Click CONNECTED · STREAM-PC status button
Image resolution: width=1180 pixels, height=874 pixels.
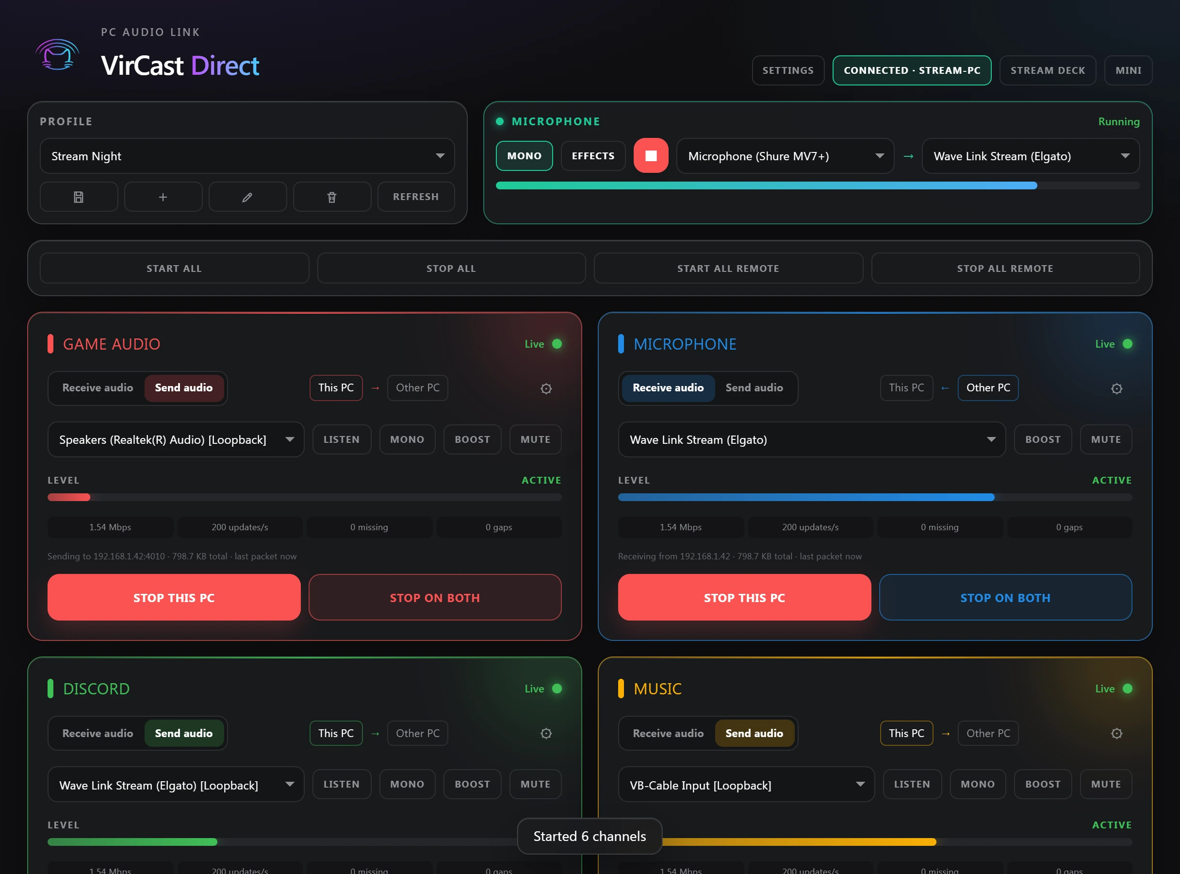pos(912,70)
